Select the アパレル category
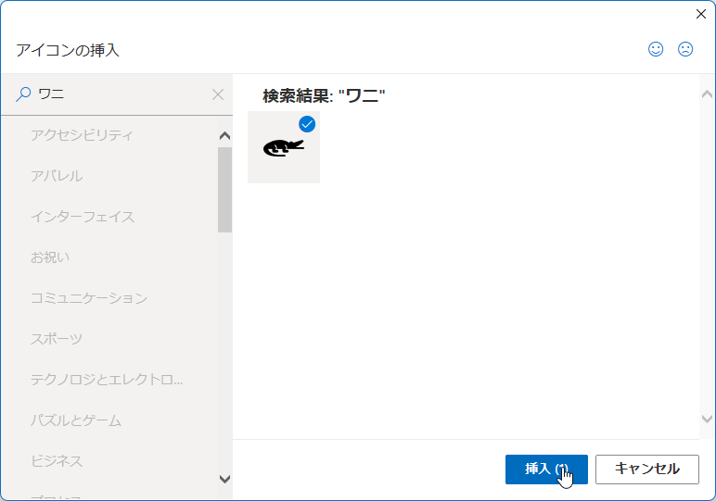This screenshot has height=501, width=716. tap(57, 176)
